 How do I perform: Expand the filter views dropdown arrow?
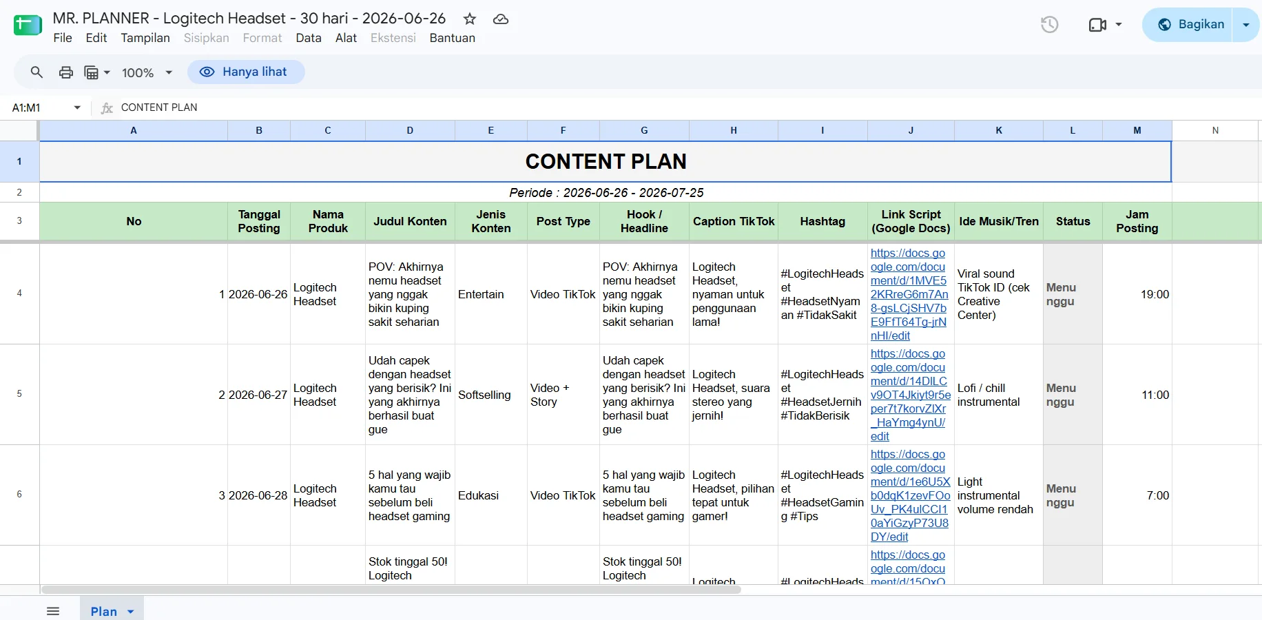click(107, 72)
